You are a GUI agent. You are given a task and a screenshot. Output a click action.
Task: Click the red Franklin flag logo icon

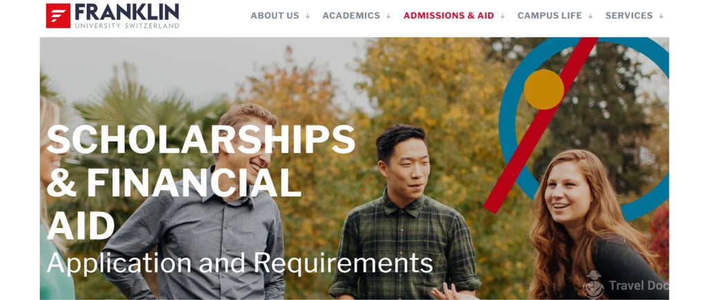(58, 16)
